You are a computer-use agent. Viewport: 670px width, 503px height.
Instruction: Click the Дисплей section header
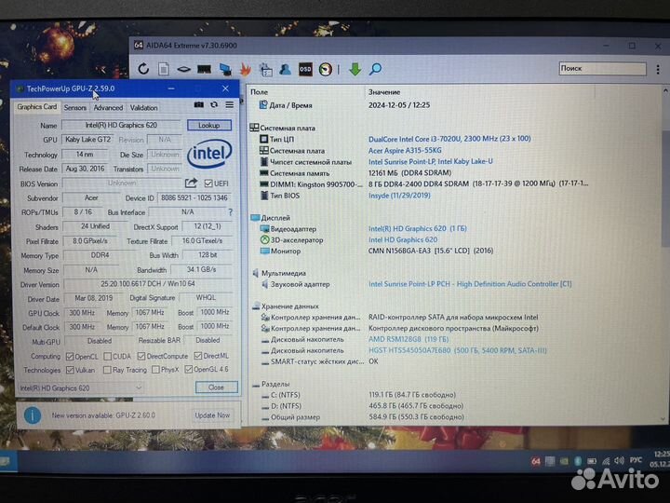(x=275, y=217)
